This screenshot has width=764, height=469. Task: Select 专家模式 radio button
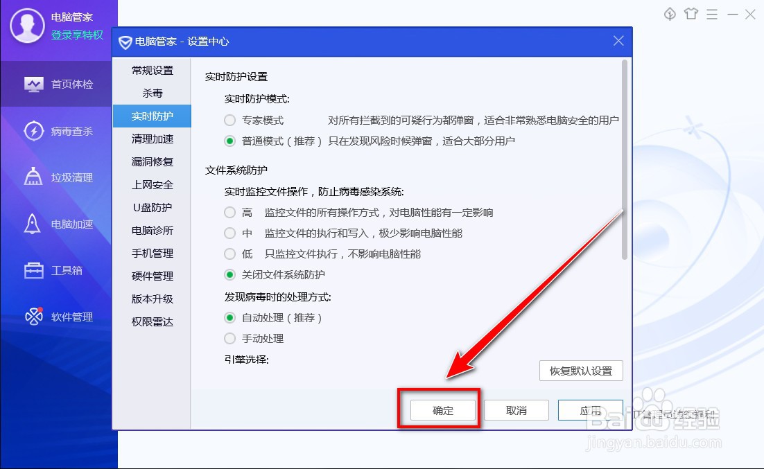pos(229,121)
